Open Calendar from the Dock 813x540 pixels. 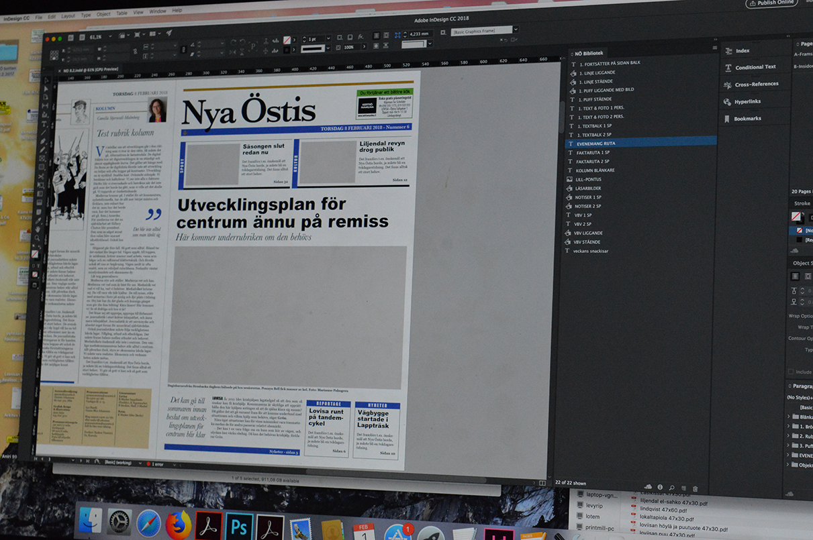[364, 531]
